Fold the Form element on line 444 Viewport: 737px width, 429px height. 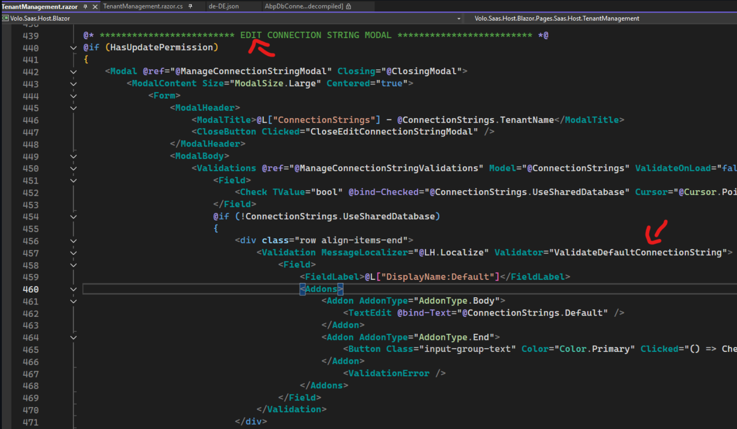74,96
